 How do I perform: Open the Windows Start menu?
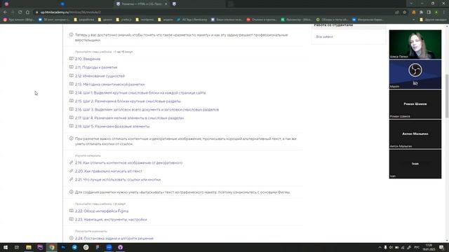coord(6,247)
